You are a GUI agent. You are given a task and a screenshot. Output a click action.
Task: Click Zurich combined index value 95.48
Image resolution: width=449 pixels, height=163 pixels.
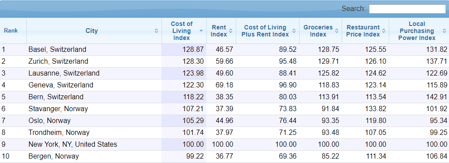pyautogui.click(x=288, y=62)
